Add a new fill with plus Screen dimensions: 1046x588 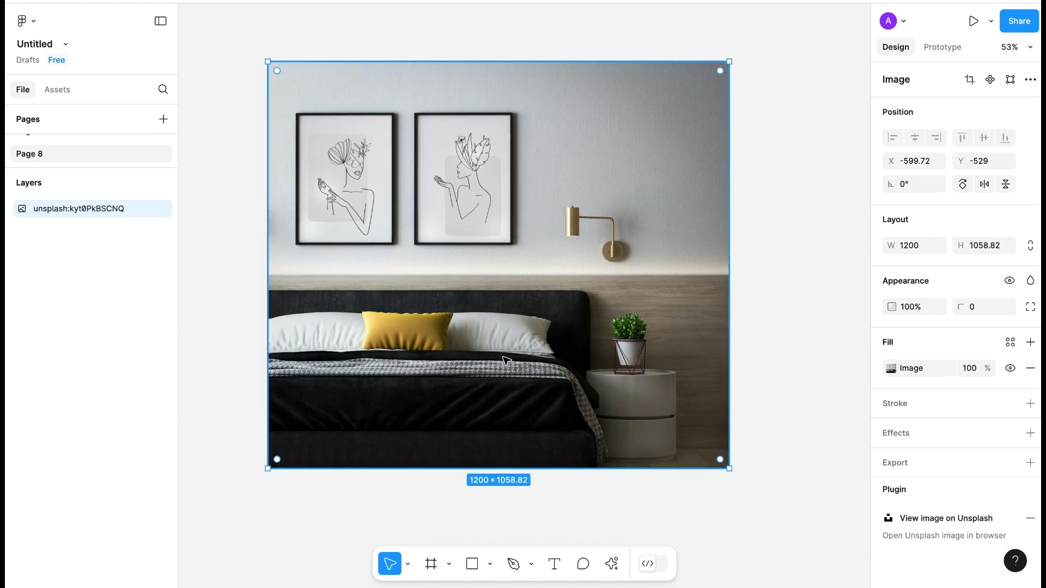1030,342
